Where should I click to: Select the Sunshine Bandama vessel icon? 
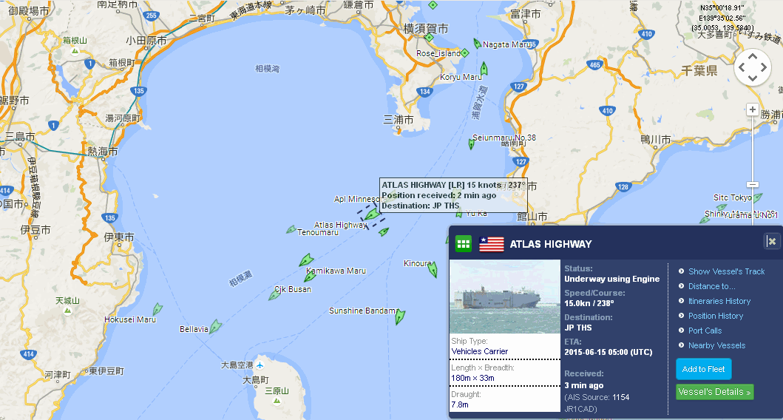[399, 316]
